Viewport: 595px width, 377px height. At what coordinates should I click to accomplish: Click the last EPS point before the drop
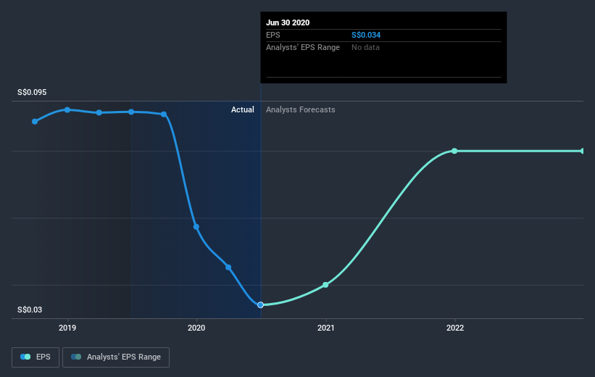pyautogui.click(x=164, y=115)
